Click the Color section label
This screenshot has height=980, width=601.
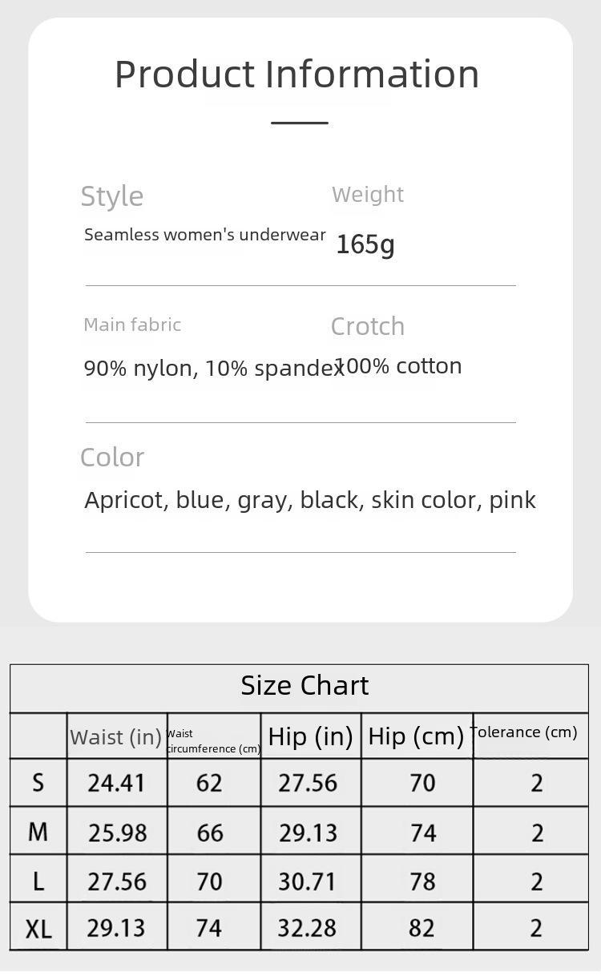(112, 458)
